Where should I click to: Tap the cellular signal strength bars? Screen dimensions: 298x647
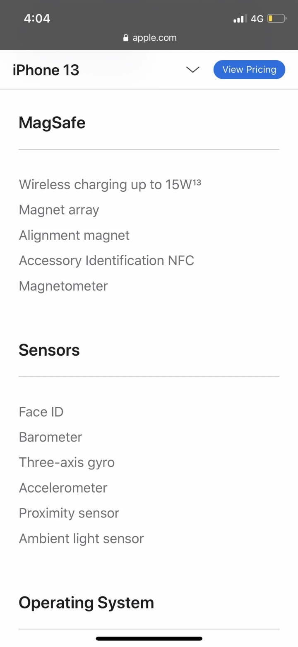click(x=240, y=19)
